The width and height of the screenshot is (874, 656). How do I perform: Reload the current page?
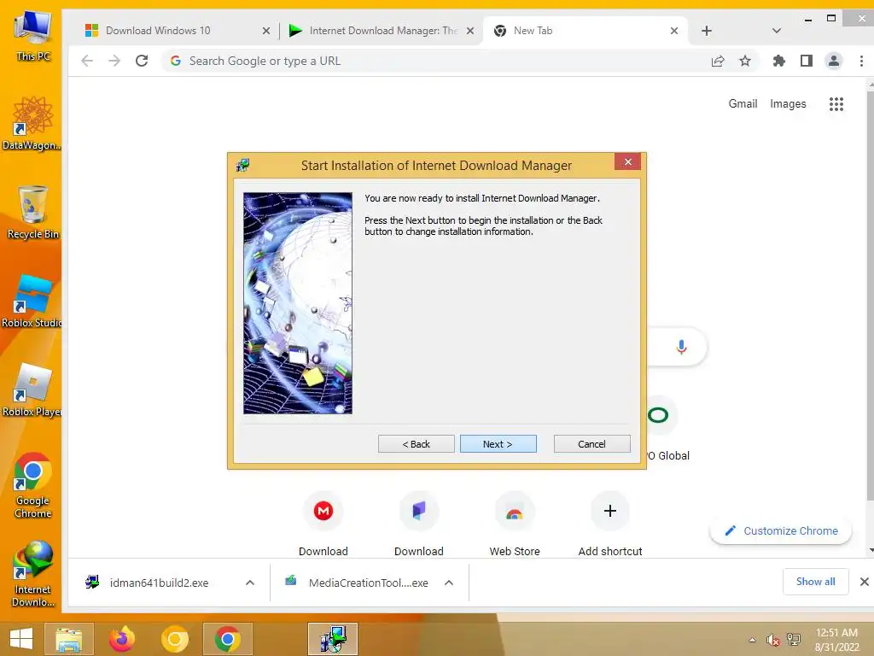tap(142, 61)
